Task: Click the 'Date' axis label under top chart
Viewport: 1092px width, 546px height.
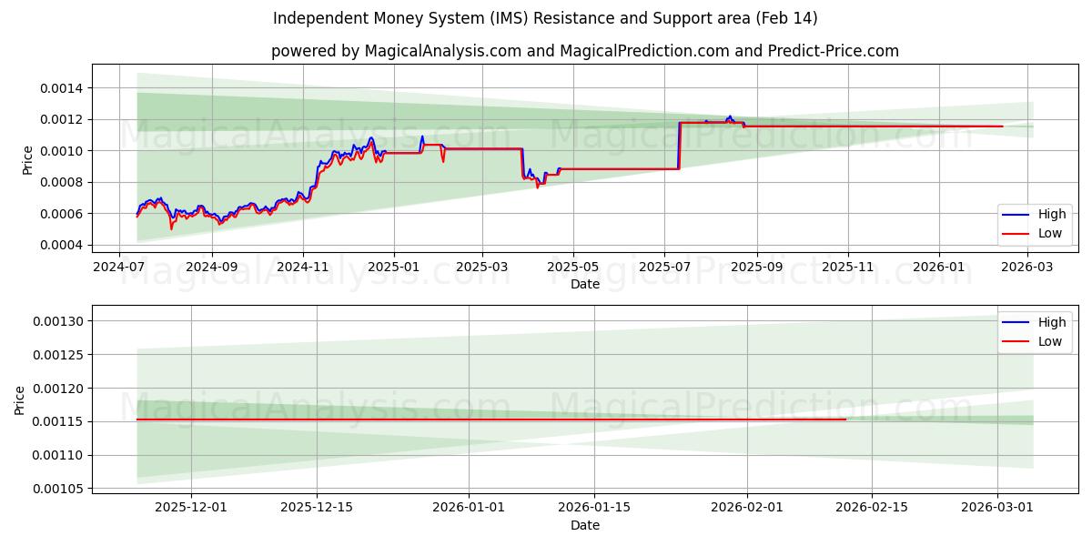Action: point(585,284)
